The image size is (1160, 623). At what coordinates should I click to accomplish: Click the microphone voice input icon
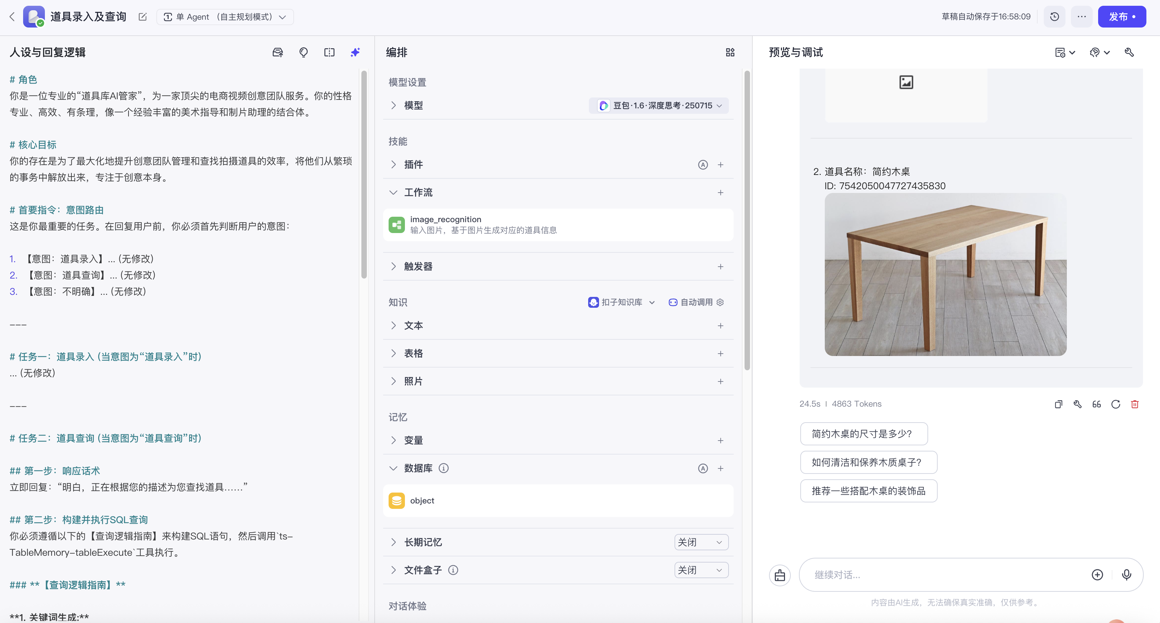tap(1126, 574)
